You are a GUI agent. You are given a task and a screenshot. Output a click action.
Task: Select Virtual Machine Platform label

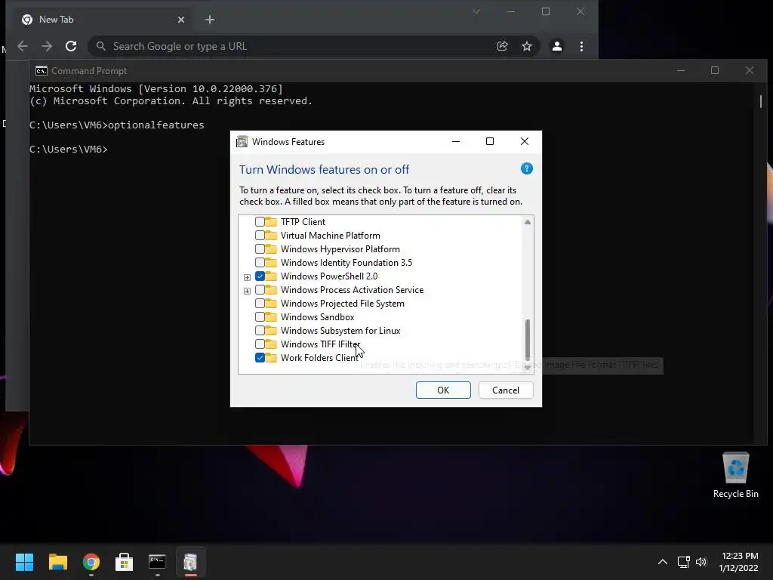[331, 236]
